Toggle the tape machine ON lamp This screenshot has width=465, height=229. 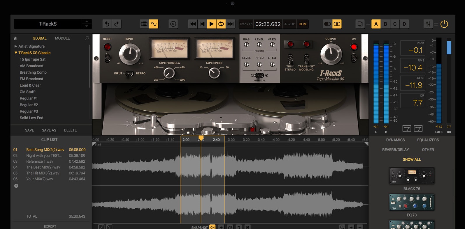click(354, 47)
